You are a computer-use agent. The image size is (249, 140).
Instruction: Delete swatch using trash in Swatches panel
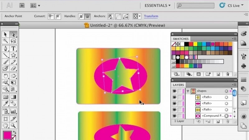pos(228,74)
